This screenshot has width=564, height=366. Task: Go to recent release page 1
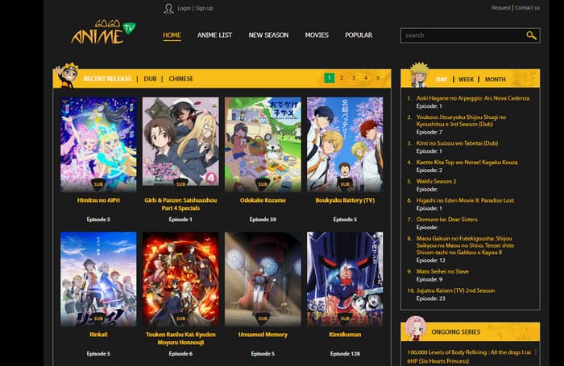pos(329,77)
